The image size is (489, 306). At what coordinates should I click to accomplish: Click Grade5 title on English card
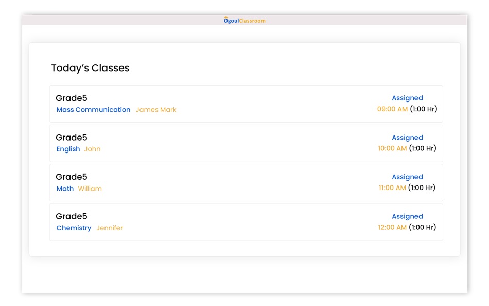(71, 137)
